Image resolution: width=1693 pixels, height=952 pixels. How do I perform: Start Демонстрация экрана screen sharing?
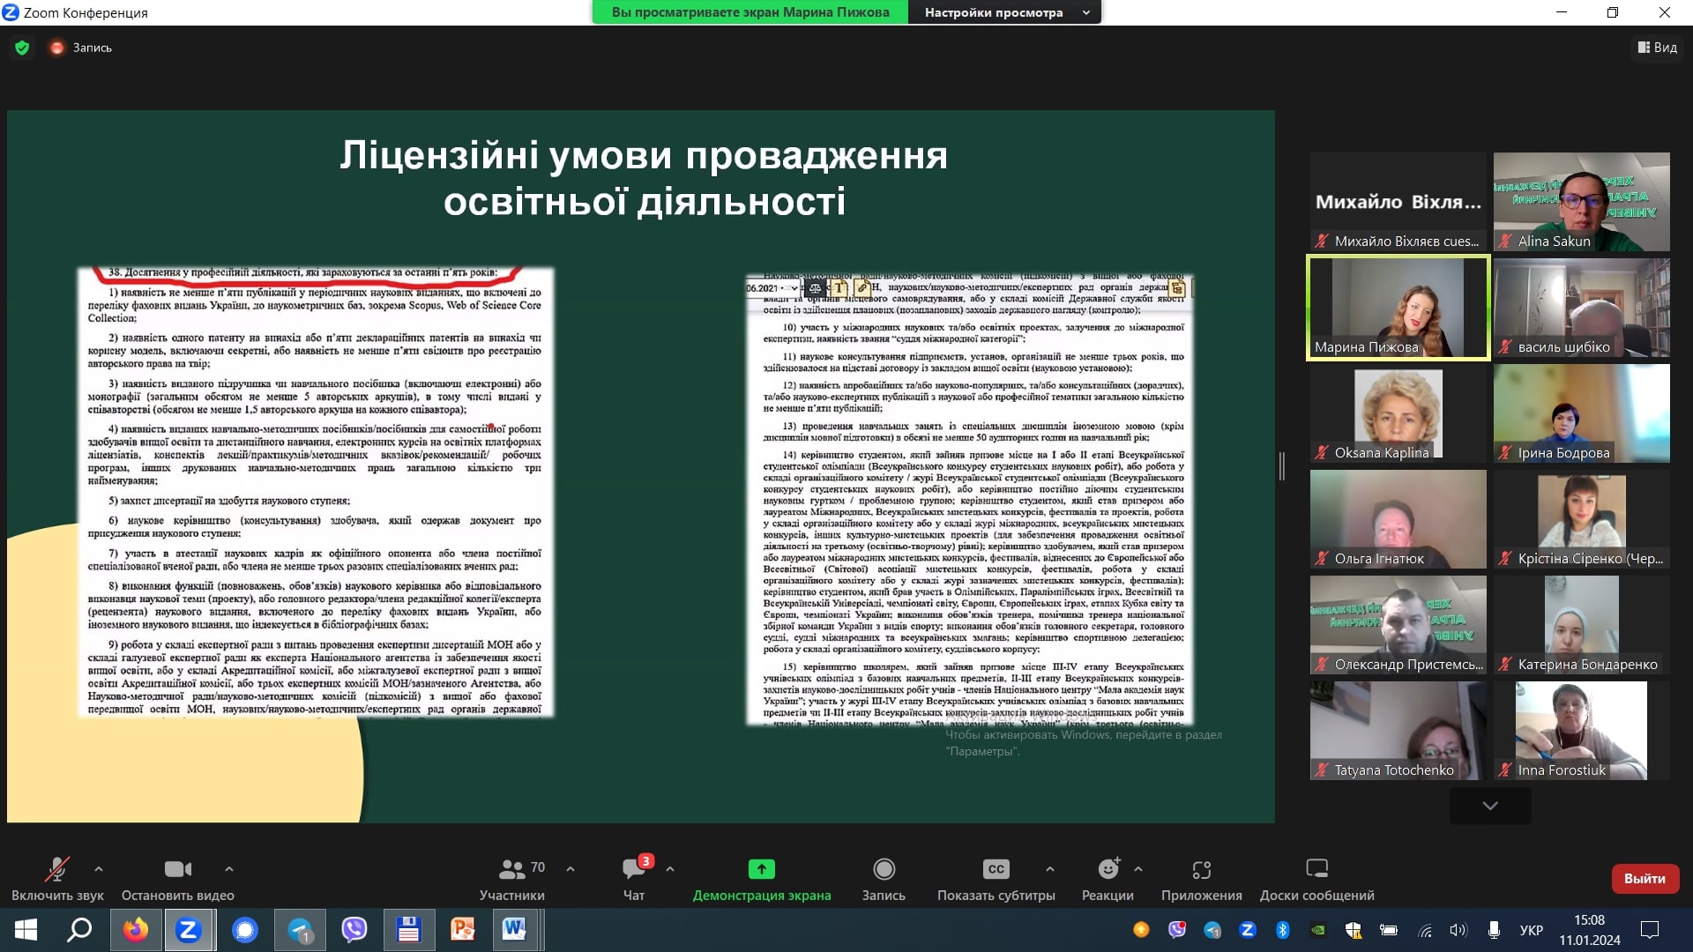(x=762, y=879)
